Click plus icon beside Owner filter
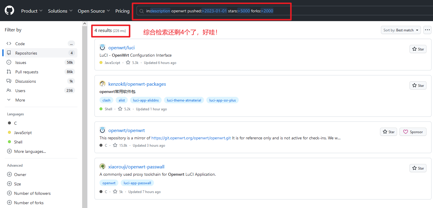Image resolution: width=433 pixels, height=208 pixels. [x=9, y=174]
